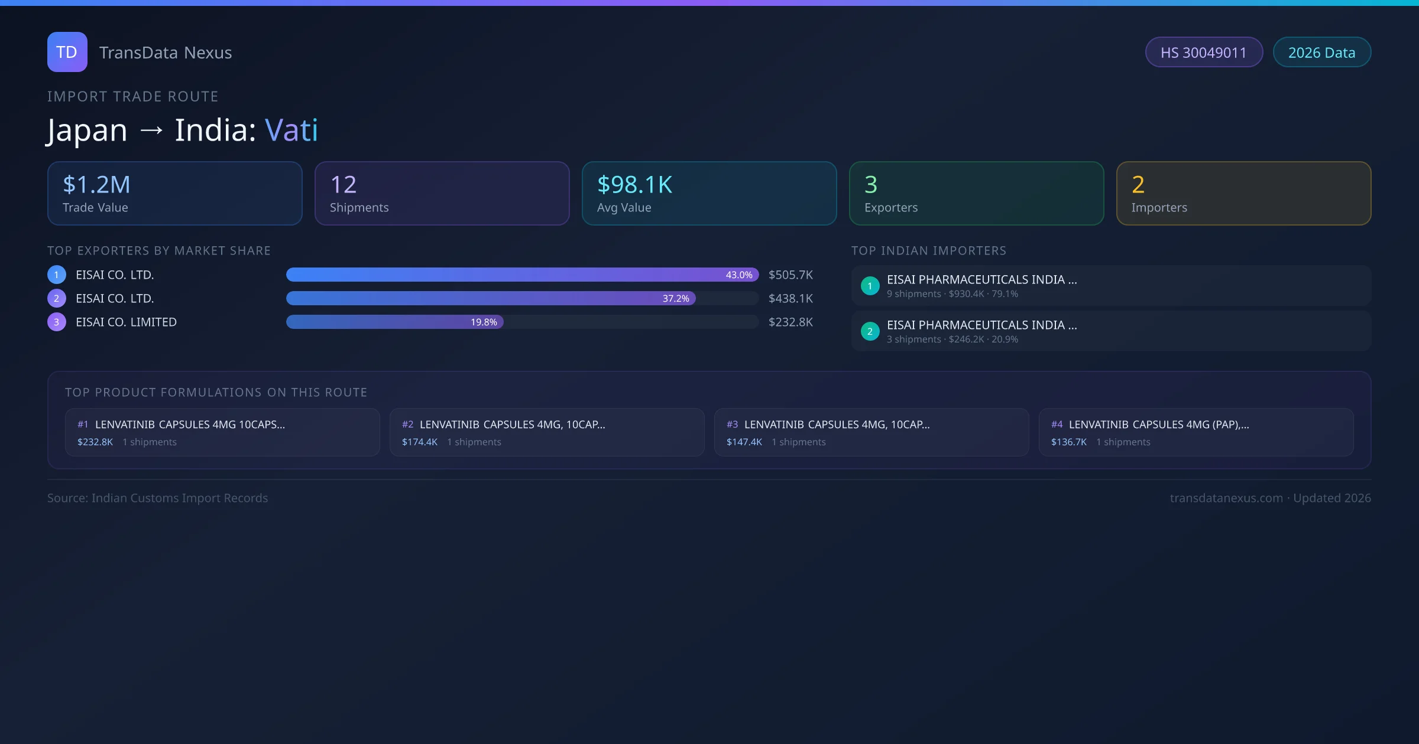Open the #4 Lenvatinib 4MG (PAP) card
The image size is (1419, 744).
coord(1196,432)
